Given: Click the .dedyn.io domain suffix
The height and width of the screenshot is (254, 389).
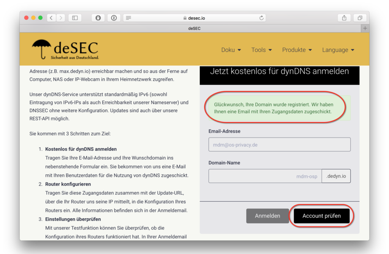Looking at the screenshot, I should (336, 176).
